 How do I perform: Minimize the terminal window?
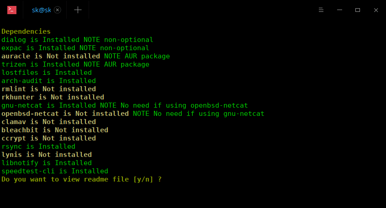point(339,10)
